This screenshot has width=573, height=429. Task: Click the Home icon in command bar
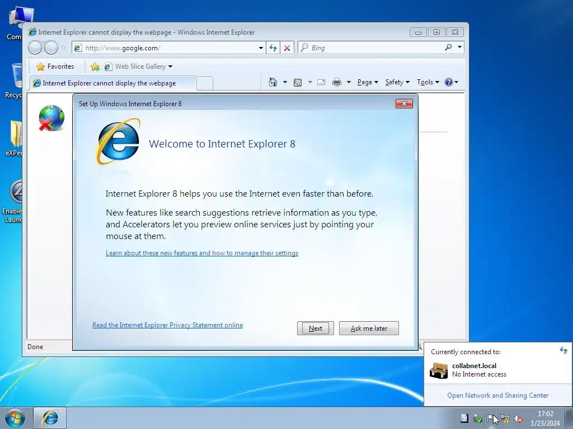[x=273, y=82]
